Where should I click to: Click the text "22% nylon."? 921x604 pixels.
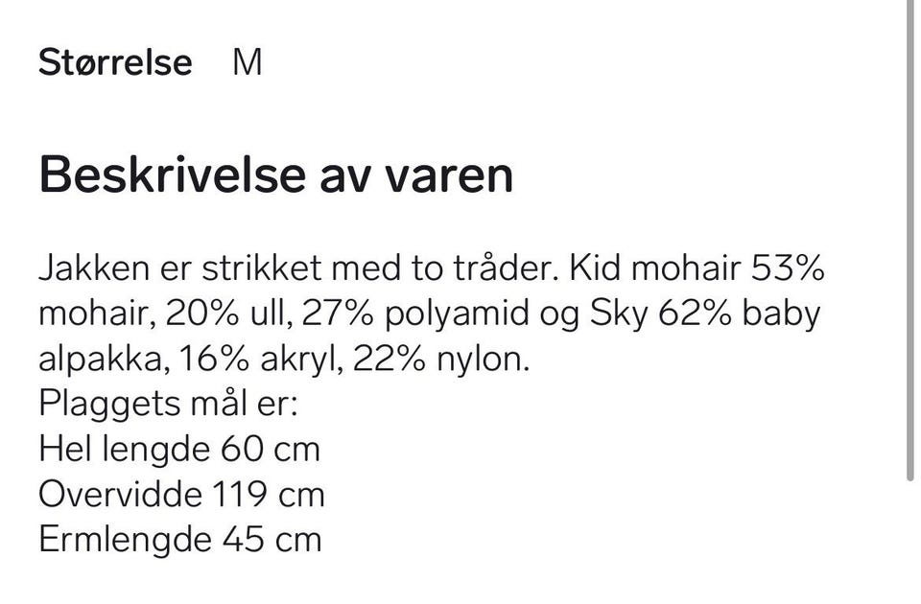[x=440, y=360]
